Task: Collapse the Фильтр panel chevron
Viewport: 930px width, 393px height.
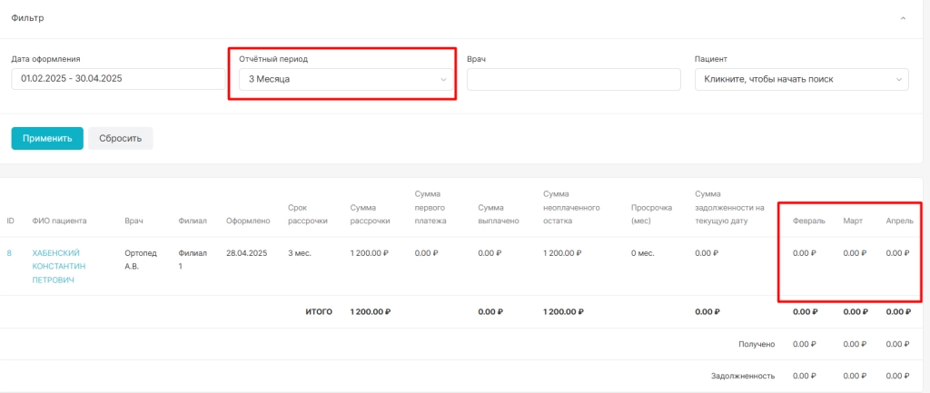Action: tap(903, 18)
